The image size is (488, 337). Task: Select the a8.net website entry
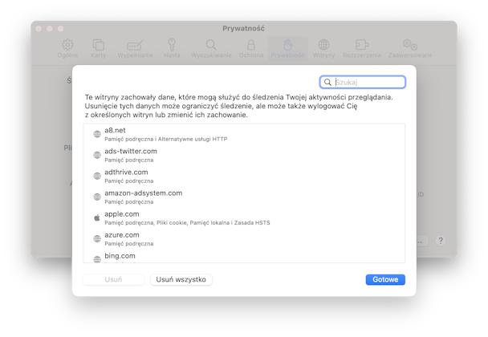pyautogui.click(x=244, y=134)
